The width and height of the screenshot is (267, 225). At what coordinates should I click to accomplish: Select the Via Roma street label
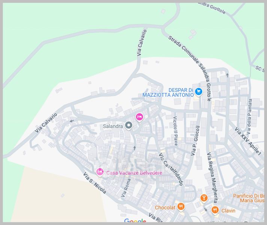click(x=126, y=188)
